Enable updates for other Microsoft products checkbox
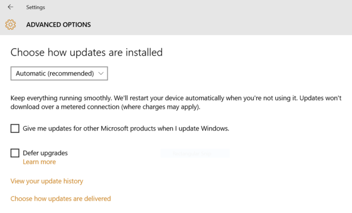Viewport: 352px width, 213px height. (15, 128)
